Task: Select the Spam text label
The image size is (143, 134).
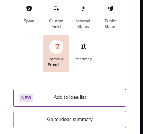Action: [x=29, y=21]
